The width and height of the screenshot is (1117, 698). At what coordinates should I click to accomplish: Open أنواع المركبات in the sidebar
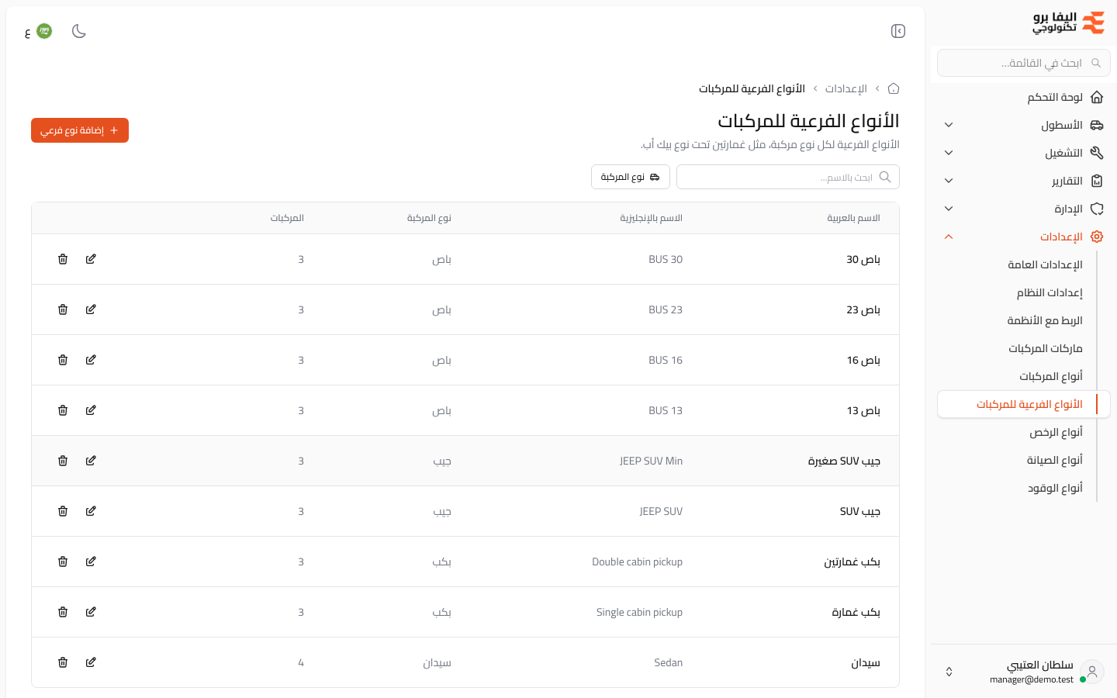(1050, 376)
